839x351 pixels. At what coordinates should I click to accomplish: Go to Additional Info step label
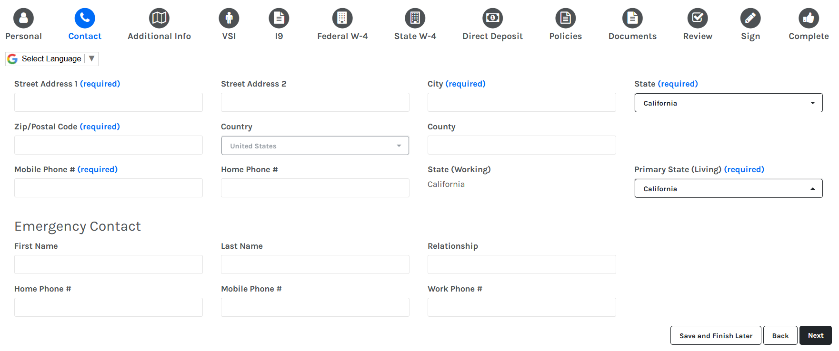159,36
